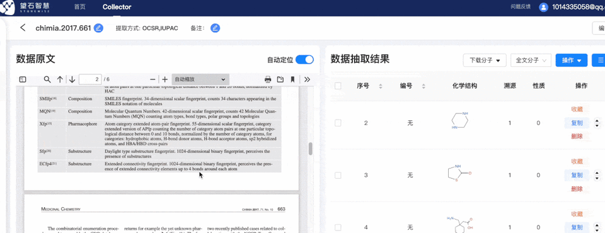
Task: Open the 自动缩放 zoom dropdown
Action: coord(200,79)
